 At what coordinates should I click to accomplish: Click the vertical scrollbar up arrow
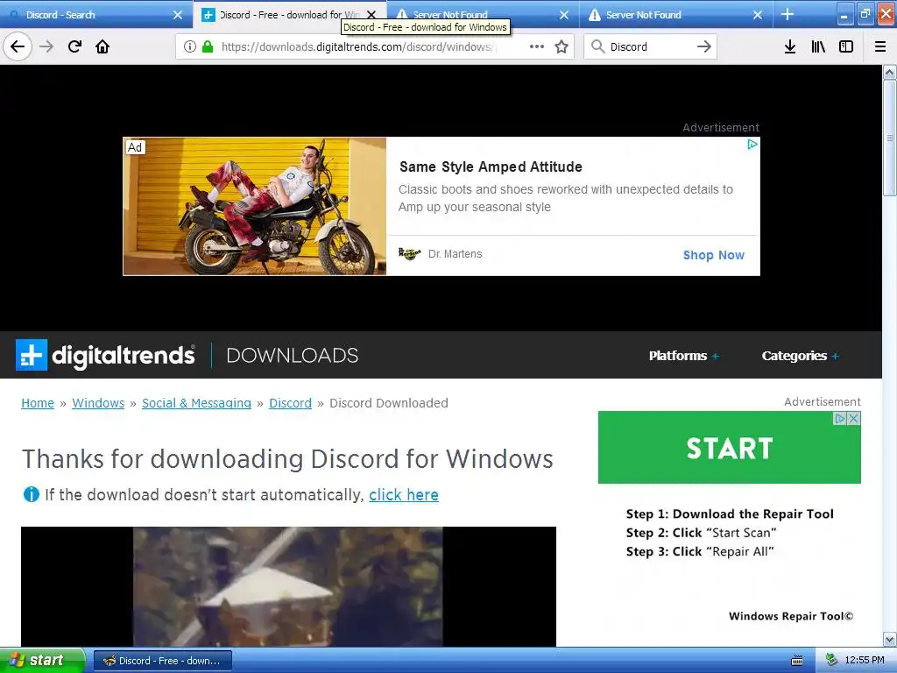point(889,73)
